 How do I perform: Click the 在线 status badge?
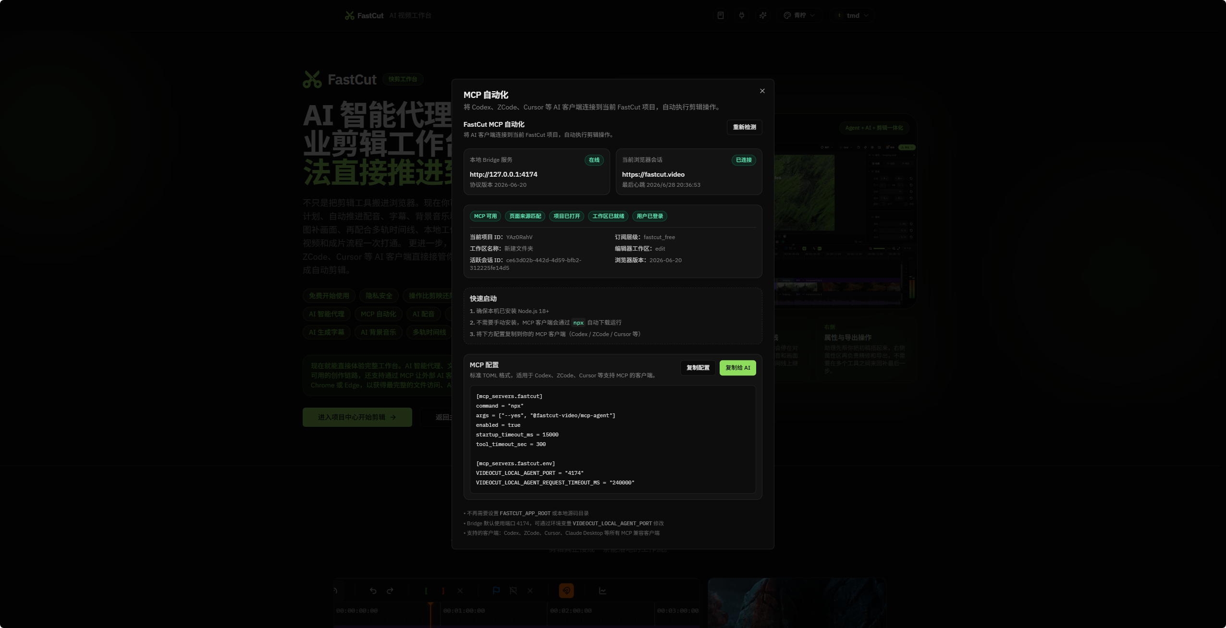click(594, 160)
